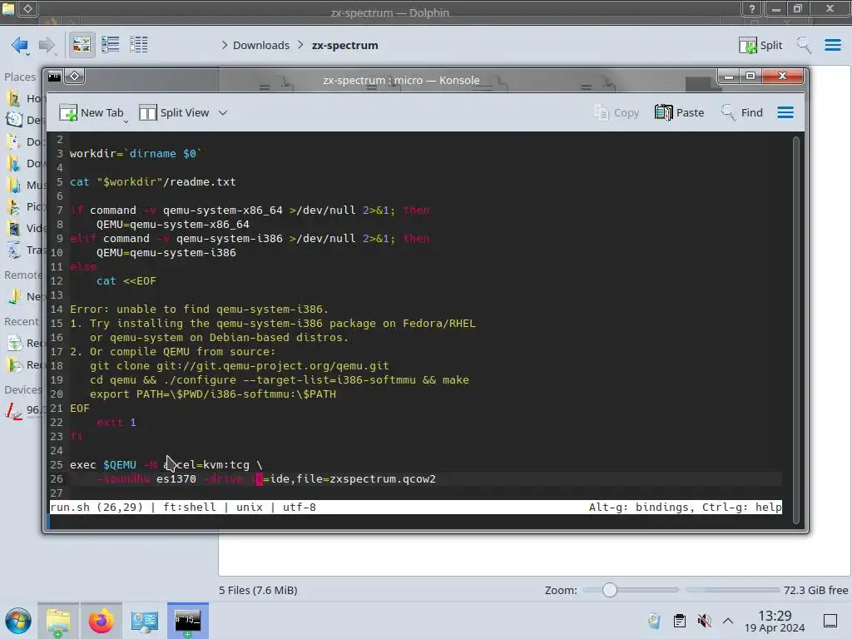Image resolution: width=852 pixels, height=639 pixels.
Task: Go back in Dolphin file manager
Action: 20,45
